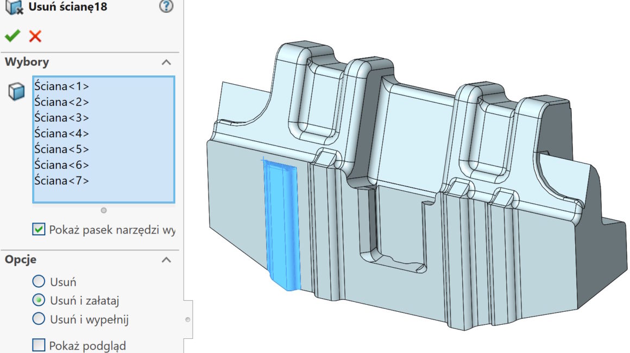Toggle the 'Pokaż pasek narzędzi' checkbox

click(39, 229)
